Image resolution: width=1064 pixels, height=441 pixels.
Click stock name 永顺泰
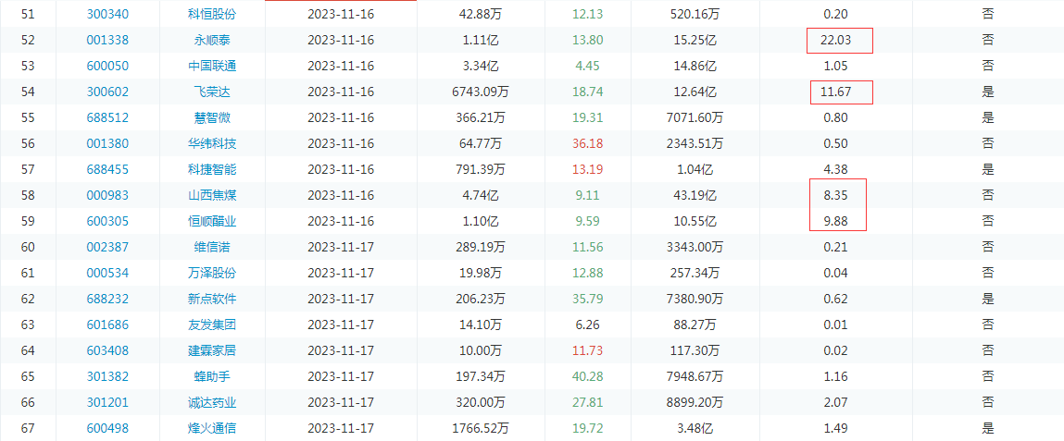pos(212,40)
